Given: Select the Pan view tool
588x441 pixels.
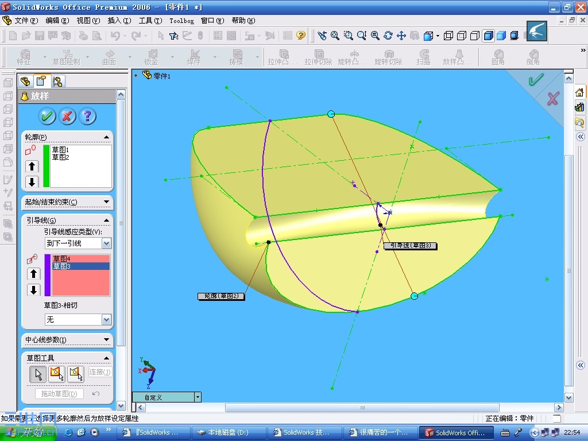Looking at the screenshot, I should click(401, 36).
